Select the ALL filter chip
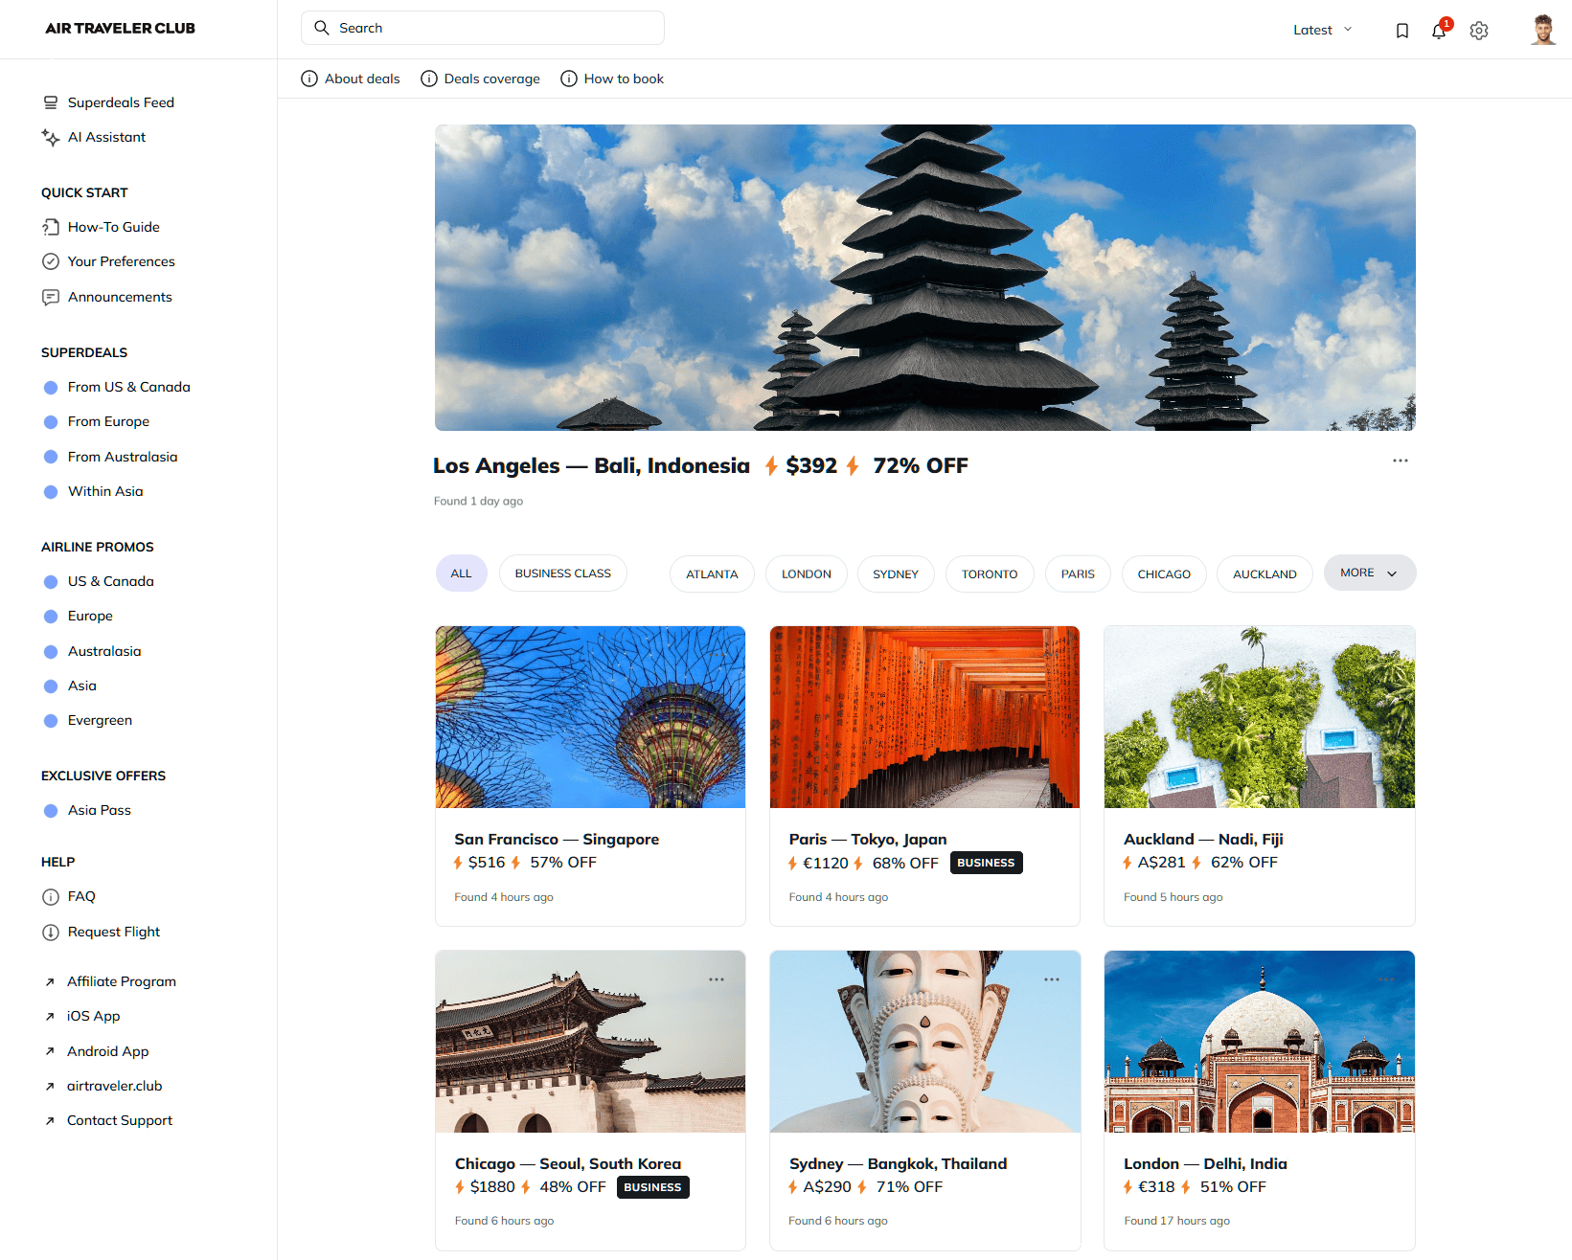The image size is (1572, 1260). pos(461,574)
